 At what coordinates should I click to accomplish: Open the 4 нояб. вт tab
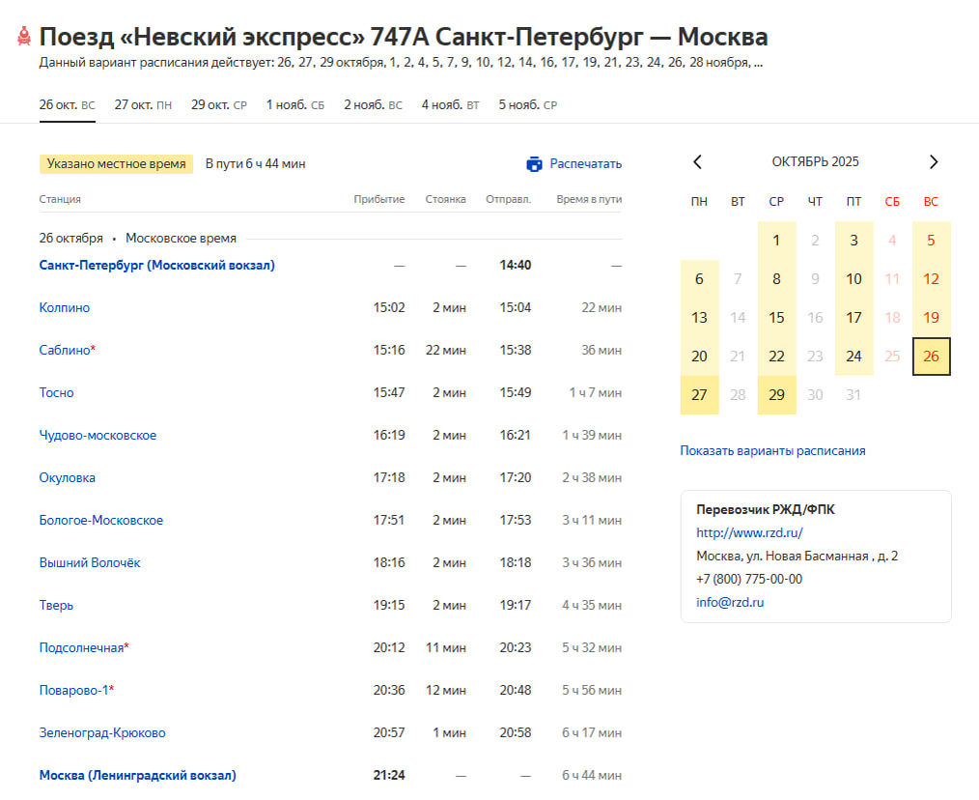[450, 105]
